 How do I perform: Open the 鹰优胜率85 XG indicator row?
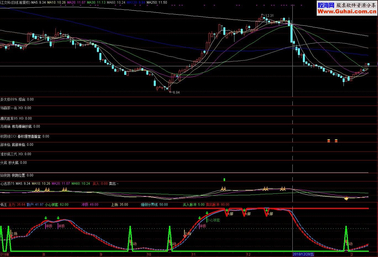(16, 118)
